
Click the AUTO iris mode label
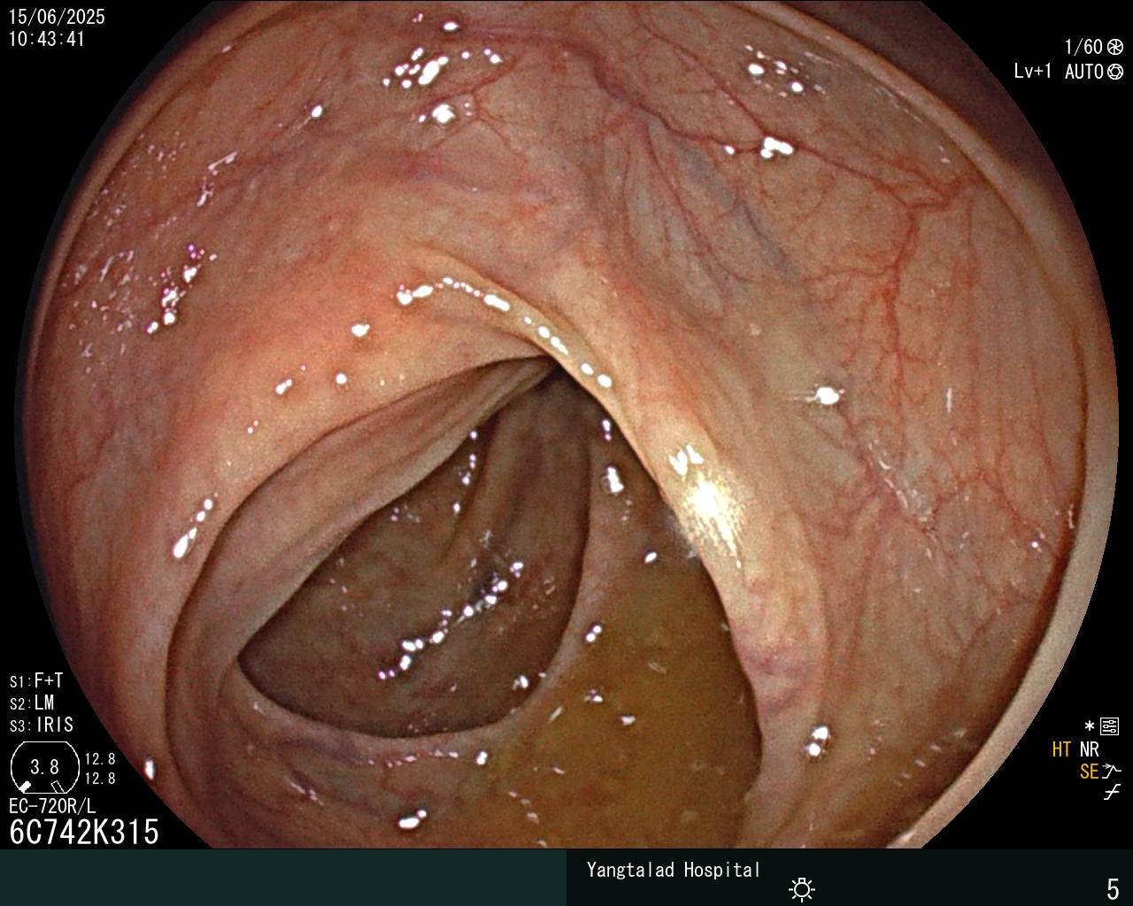pos(1084,72)
